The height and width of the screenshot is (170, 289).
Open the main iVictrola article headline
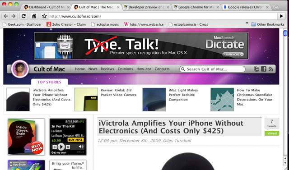click(171, 127)
